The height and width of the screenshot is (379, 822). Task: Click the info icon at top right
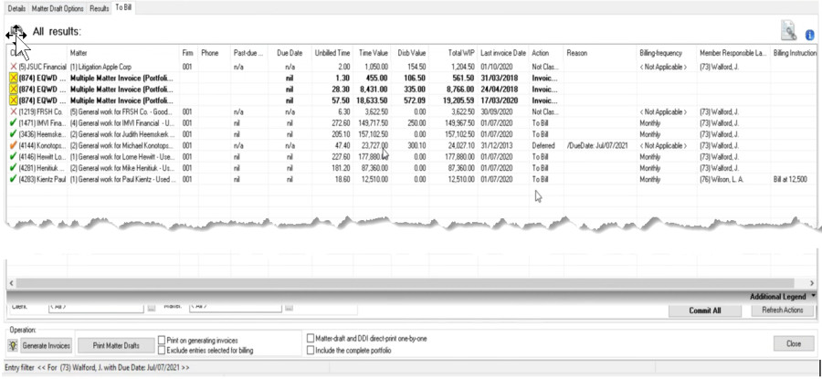810,35
